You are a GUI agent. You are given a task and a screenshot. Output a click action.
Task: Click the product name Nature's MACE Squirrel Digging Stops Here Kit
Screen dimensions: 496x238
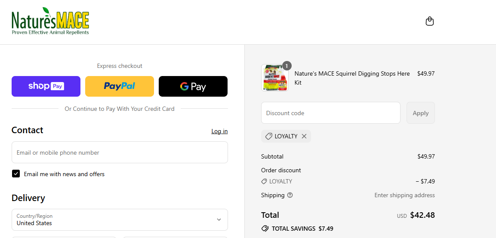pos(352,78)
